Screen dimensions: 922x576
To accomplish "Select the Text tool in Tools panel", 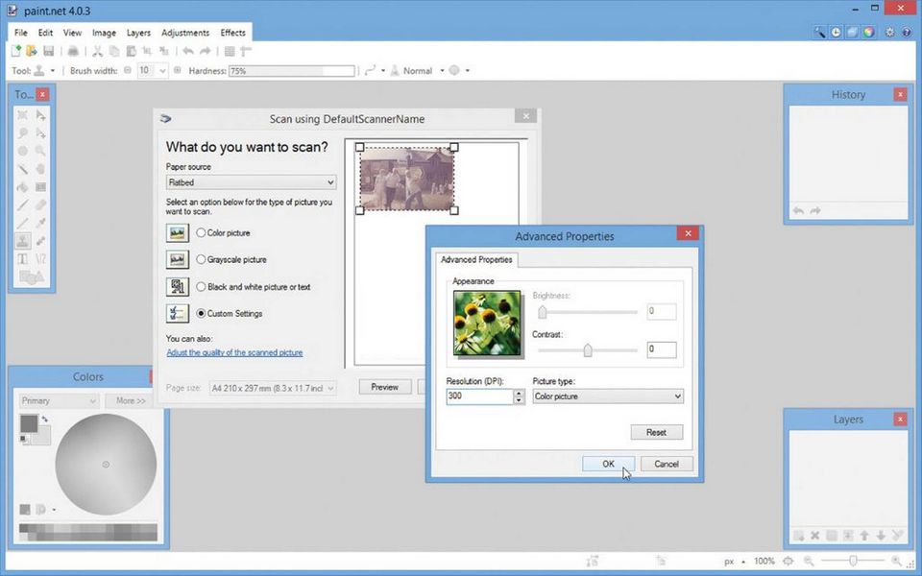I will 23,259.
